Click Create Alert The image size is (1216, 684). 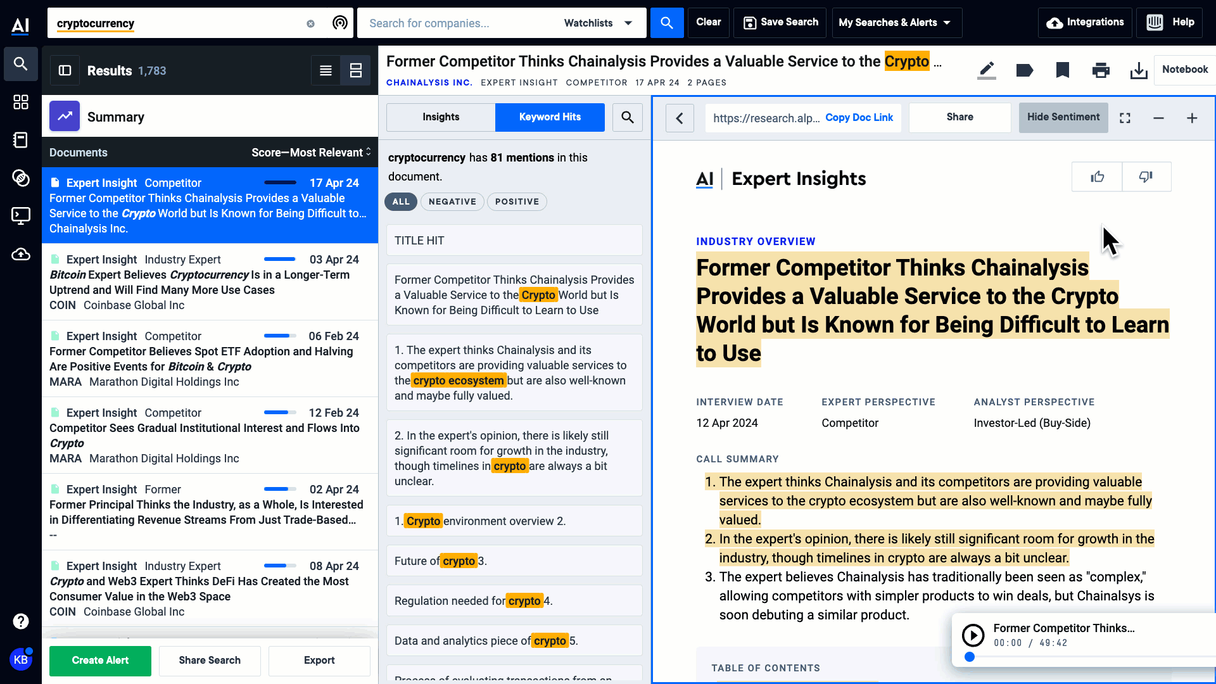(100, 661)
